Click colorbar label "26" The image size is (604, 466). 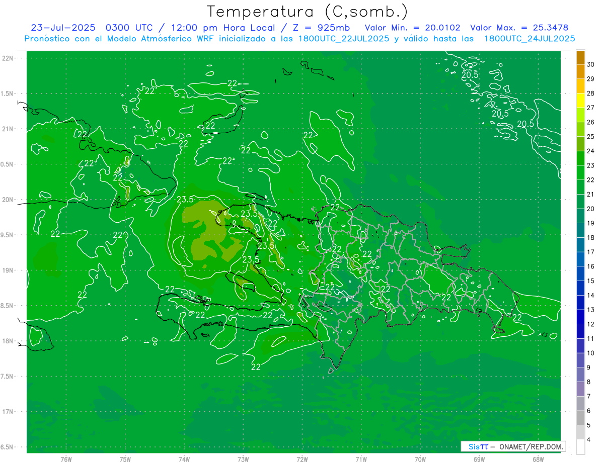coord(591,122)
